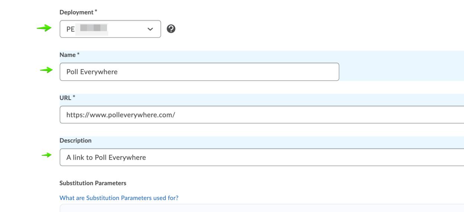
Task: Click the 'Substitution Parameters' heading text
Action: pos(93,183)
